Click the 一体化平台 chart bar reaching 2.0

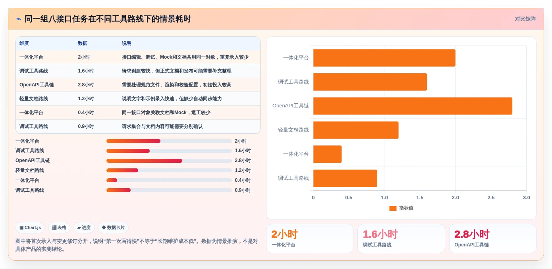coord(384,58)
